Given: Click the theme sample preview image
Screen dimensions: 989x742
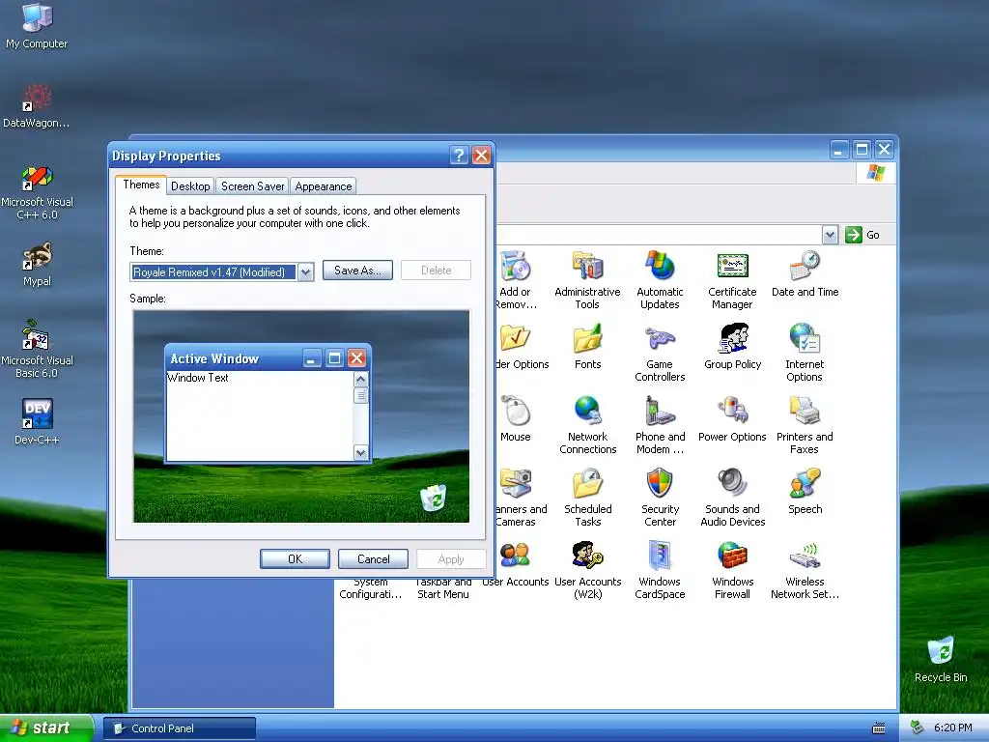Looking at the screenshot, I should (x=301, y=416).
